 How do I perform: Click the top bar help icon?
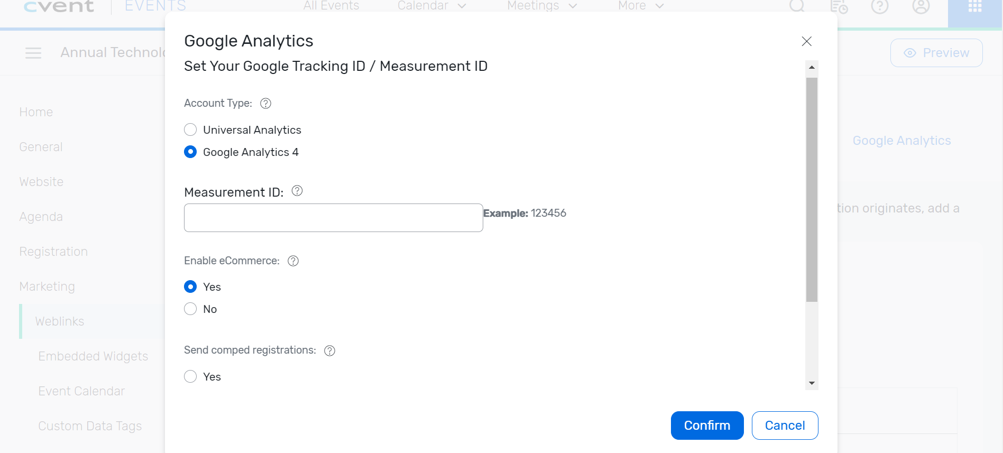click(x=879, y=7)
